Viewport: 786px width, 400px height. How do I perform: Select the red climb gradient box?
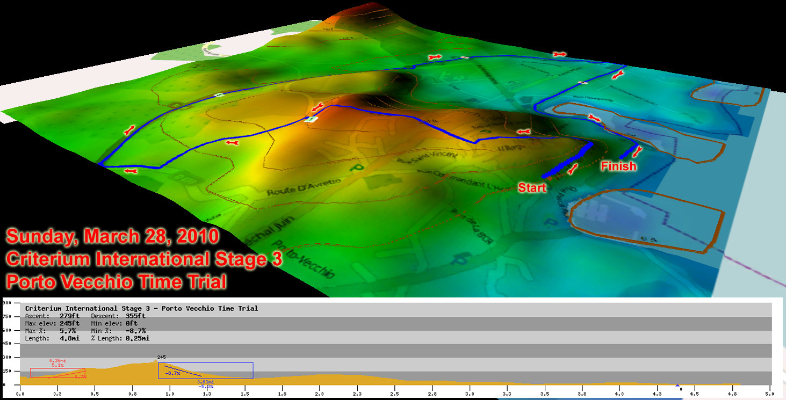pos(58,373)
